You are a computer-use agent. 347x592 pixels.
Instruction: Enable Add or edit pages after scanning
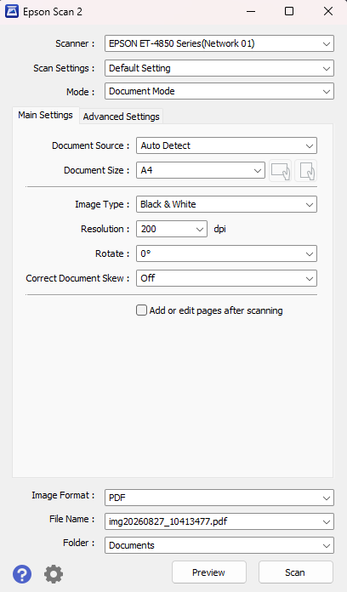(x=141, y=310)
